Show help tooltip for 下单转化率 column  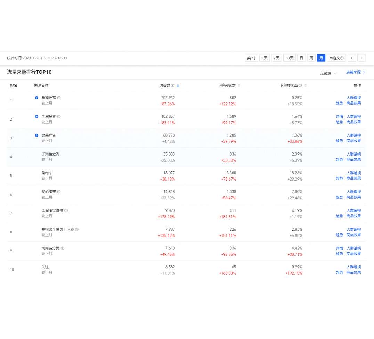point(300,85)
